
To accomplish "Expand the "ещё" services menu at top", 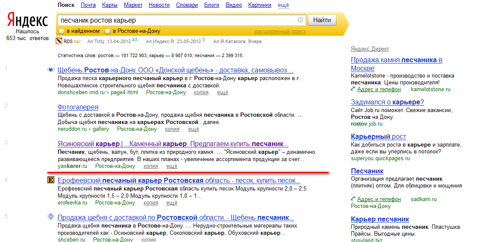I will pyautogui.click(x=283, y=5).
